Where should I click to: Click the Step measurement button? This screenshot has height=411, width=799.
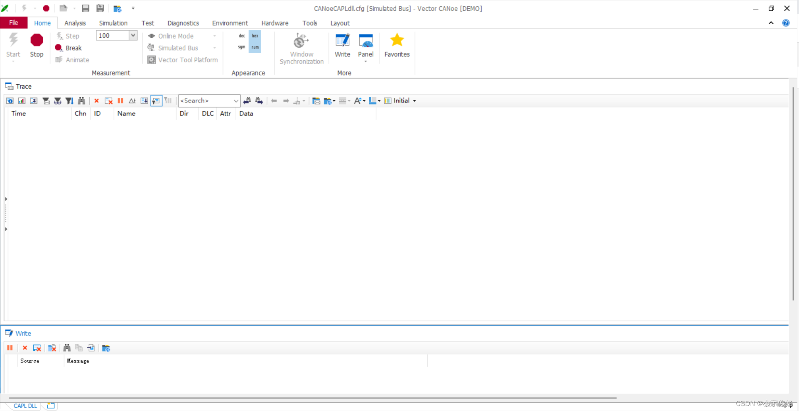(68, 36)
